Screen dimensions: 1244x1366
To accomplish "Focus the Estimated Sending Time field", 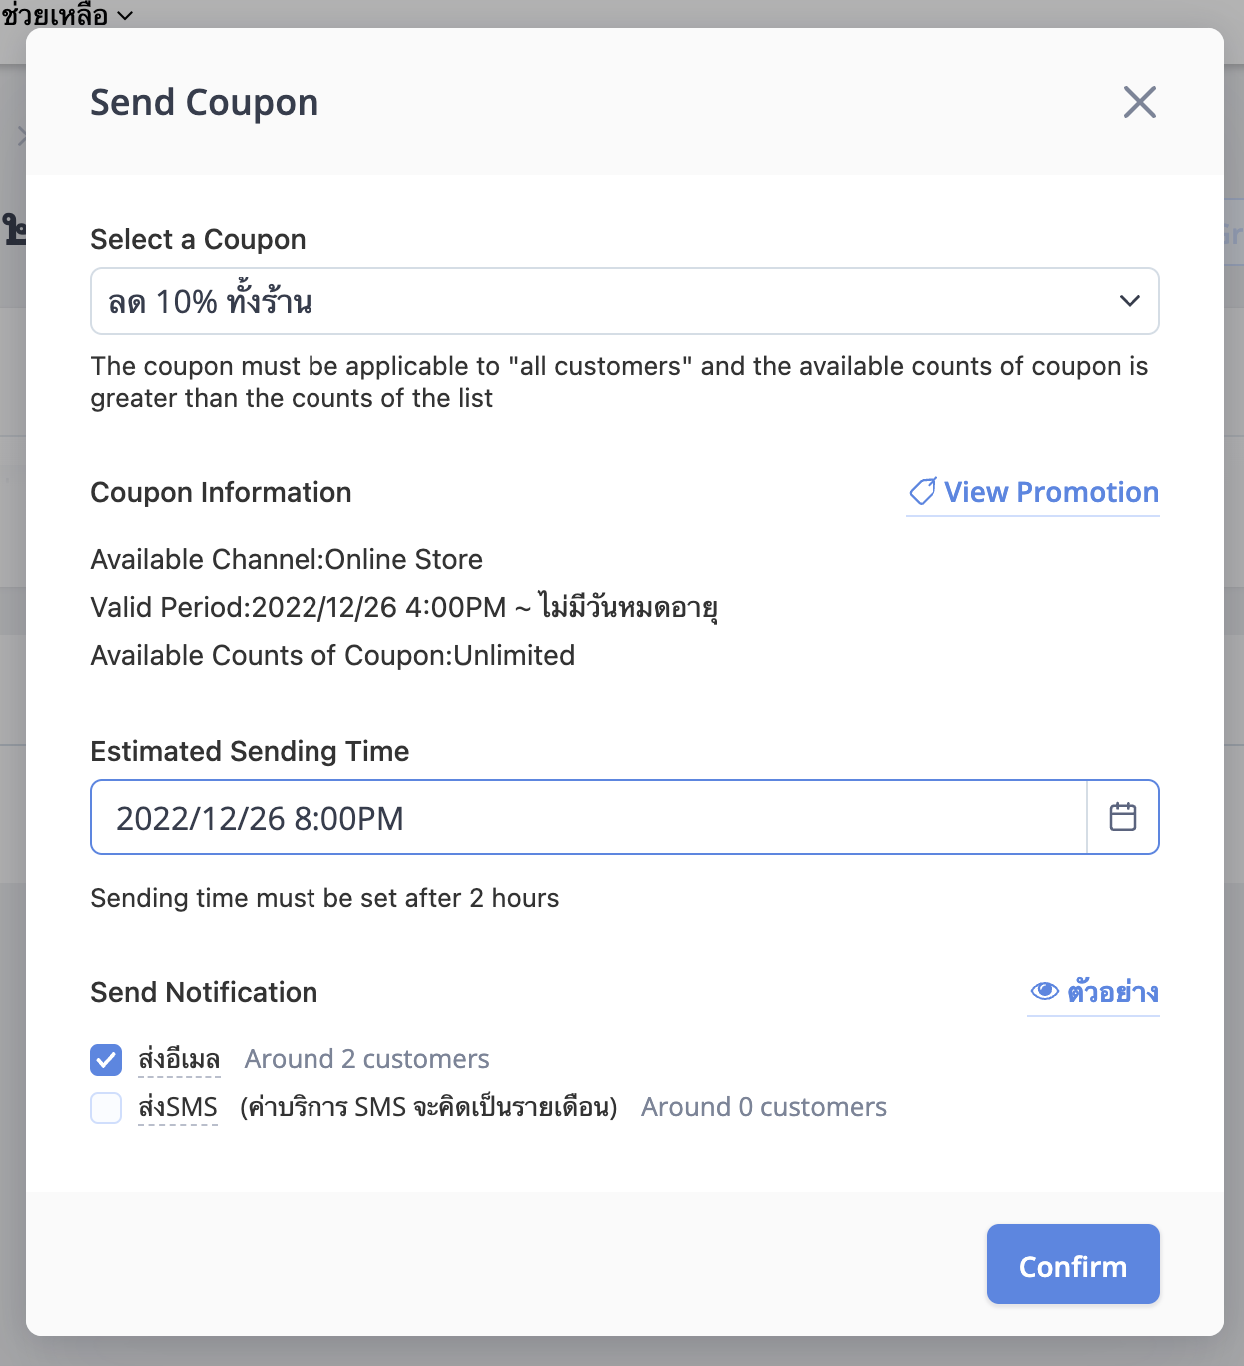I will [x=589, y=817].
